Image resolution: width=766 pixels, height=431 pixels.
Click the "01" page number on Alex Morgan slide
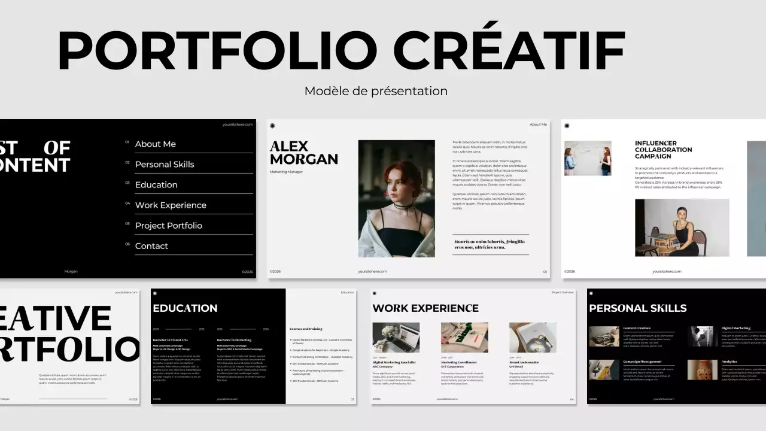click(545, 271)
